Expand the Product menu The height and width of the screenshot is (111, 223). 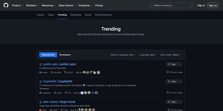click(18, 5)
